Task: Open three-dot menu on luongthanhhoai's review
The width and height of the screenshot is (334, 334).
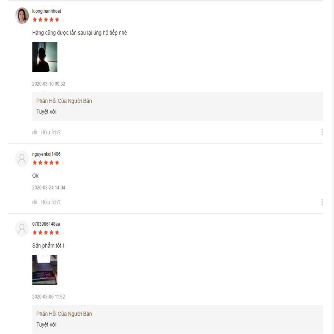Action: (322, 132)
